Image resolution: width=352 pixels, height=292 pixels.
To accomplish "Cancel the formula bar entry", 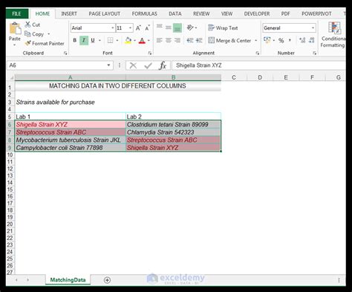I will [133, 65].
